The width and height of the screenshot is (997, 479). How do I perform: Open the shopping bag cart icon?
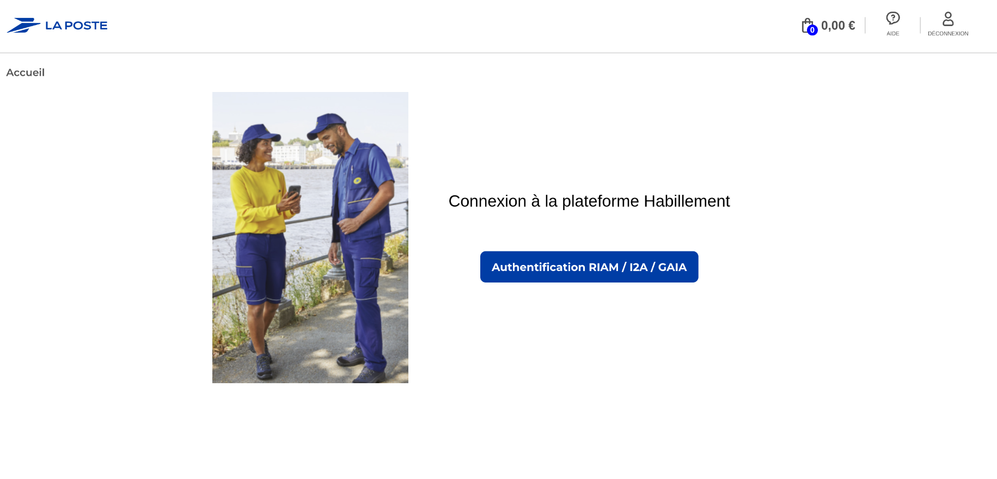(x=808, y=25)
